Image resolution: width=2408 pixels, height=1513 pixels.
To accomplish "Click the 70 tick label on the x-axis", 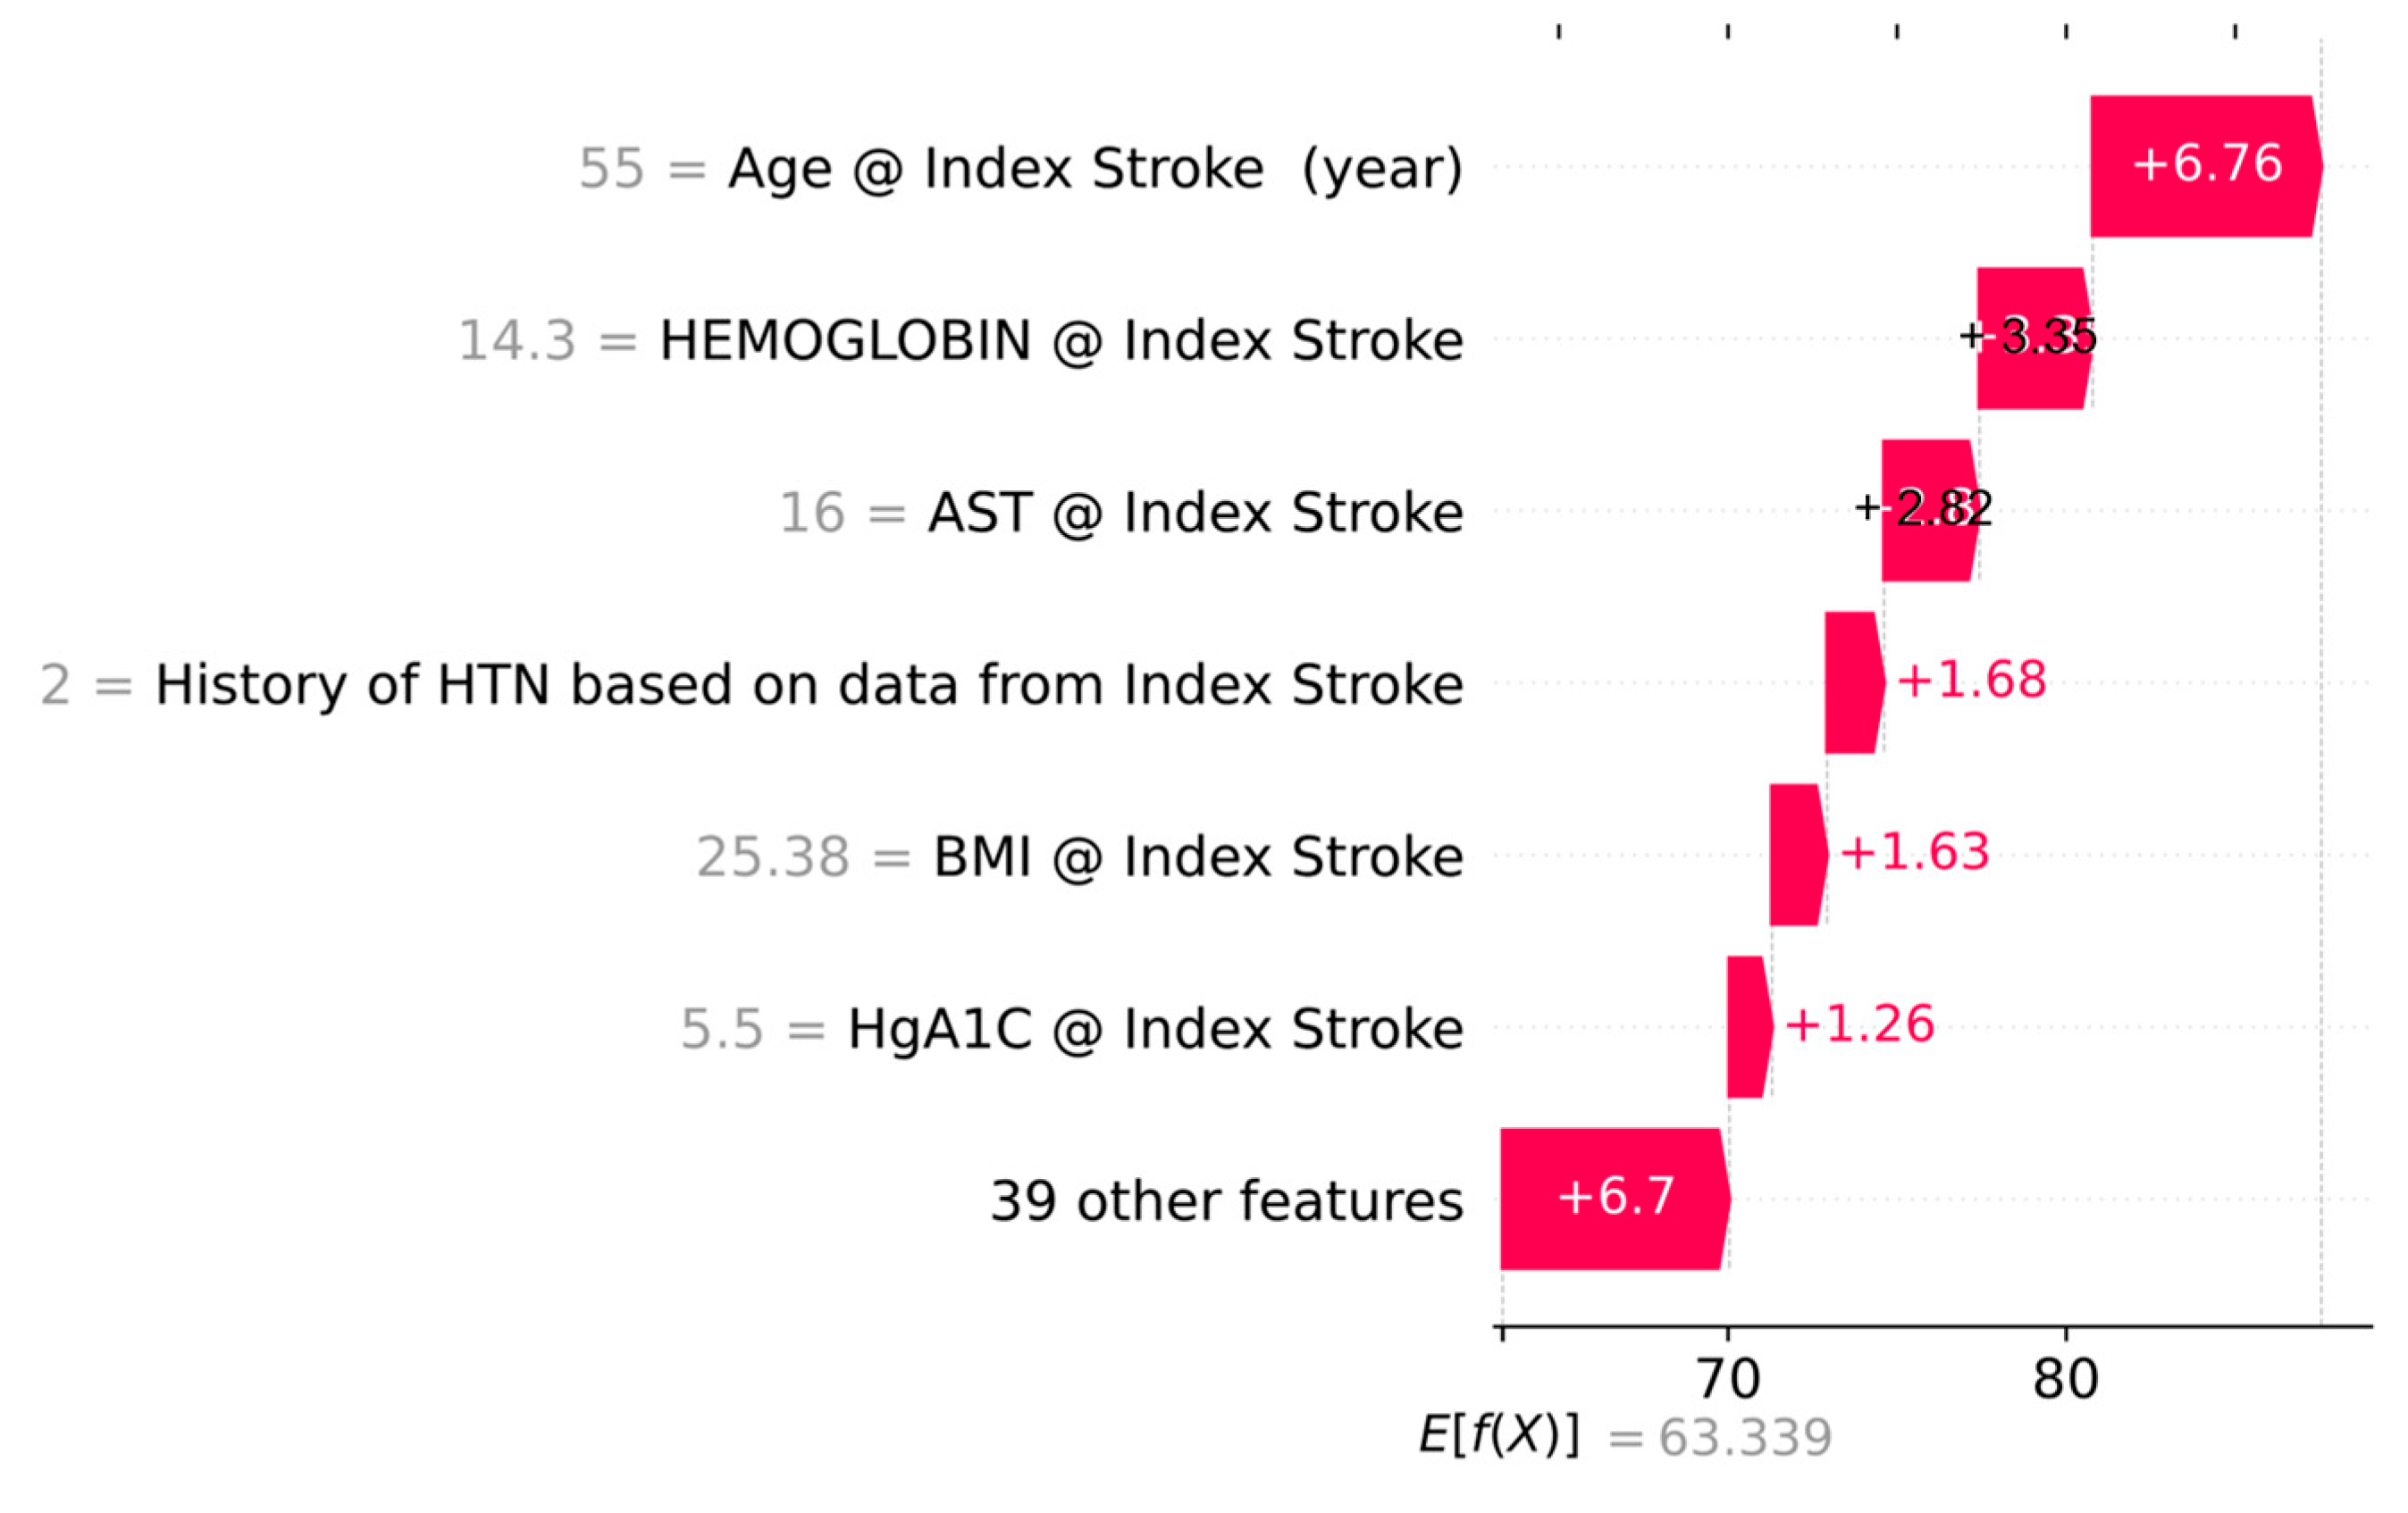I will [1728, 1379].
